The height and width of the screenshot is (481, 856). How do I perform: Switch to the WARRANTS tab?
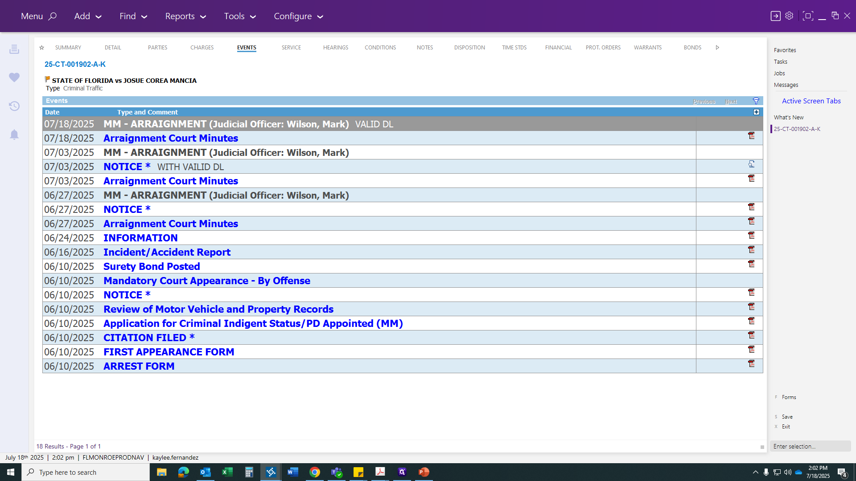tap(648, 48)
